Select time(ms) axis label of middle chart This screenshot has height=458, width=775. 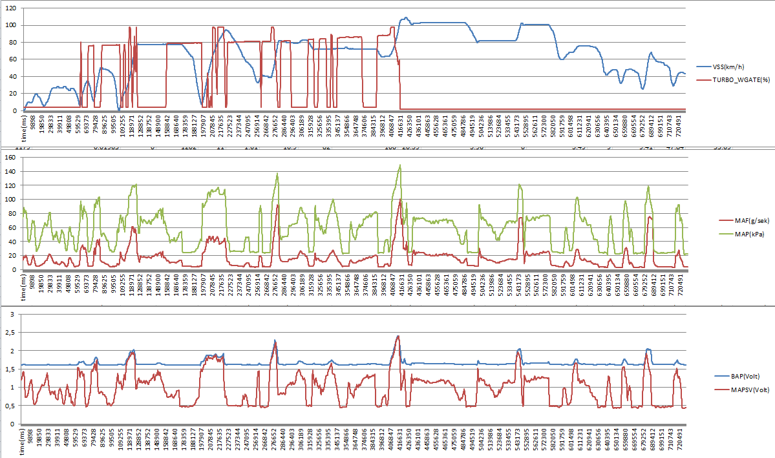[25, 287]
